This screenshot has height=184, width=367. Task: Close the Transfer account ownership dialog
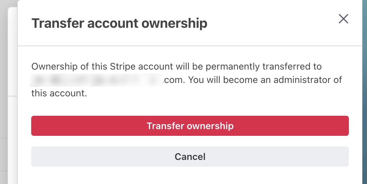coord(343,19)
